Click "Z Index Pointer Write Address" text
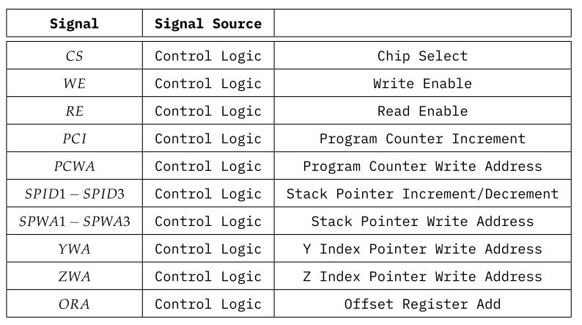Image resolution: width=582 pixels, height=325 pixels. point(422,277)
